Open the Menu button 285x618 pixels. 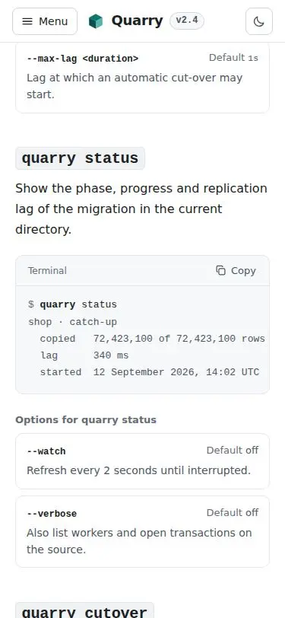pos(45,21)
